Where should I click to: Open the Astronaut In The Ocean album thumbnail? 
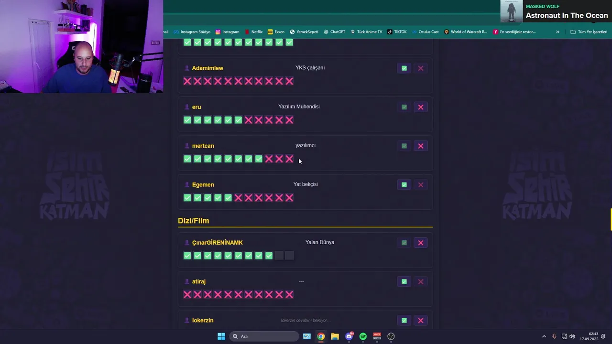click(511, 11)
